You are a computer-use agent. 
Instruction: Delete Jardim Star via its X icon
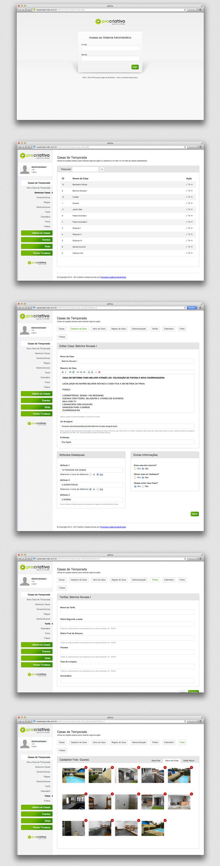tap(189, 209)
